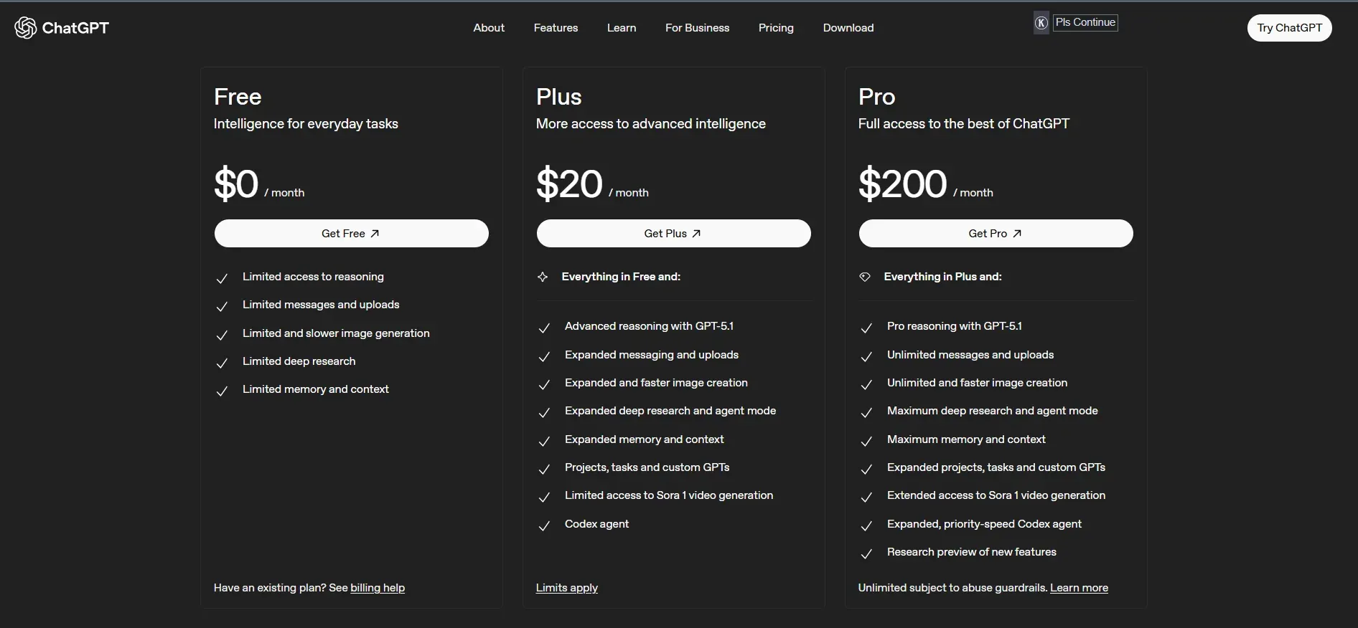
Task: Click the checkmark beside 'Research preview of new features'
Action: point(866,554)
